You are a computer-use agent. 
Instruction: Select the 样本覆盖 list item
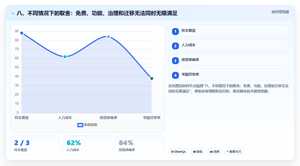coord(229,30)
